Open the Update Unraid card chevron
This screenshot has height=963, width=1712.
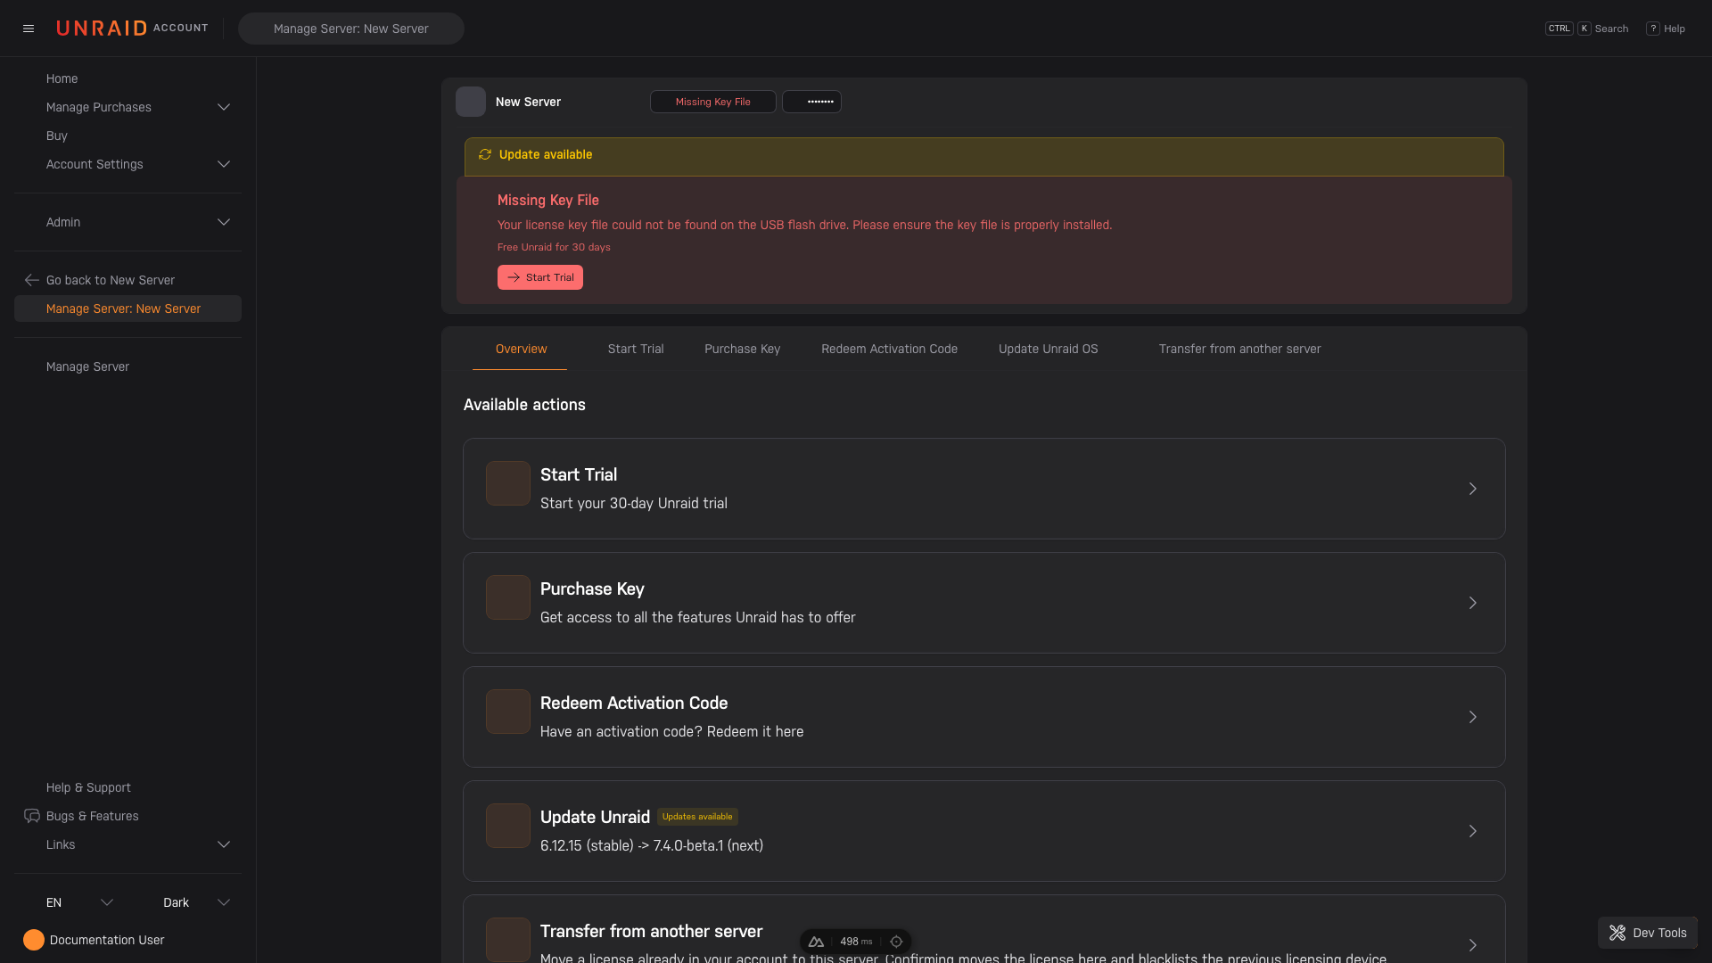pos(1473,831)
